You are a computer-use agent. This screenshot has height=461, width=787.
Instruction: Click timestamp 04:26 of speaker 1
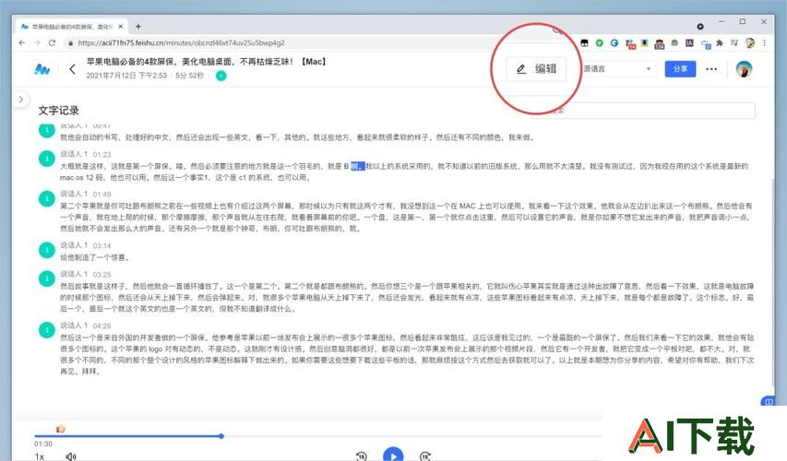(x=101, y=325)
